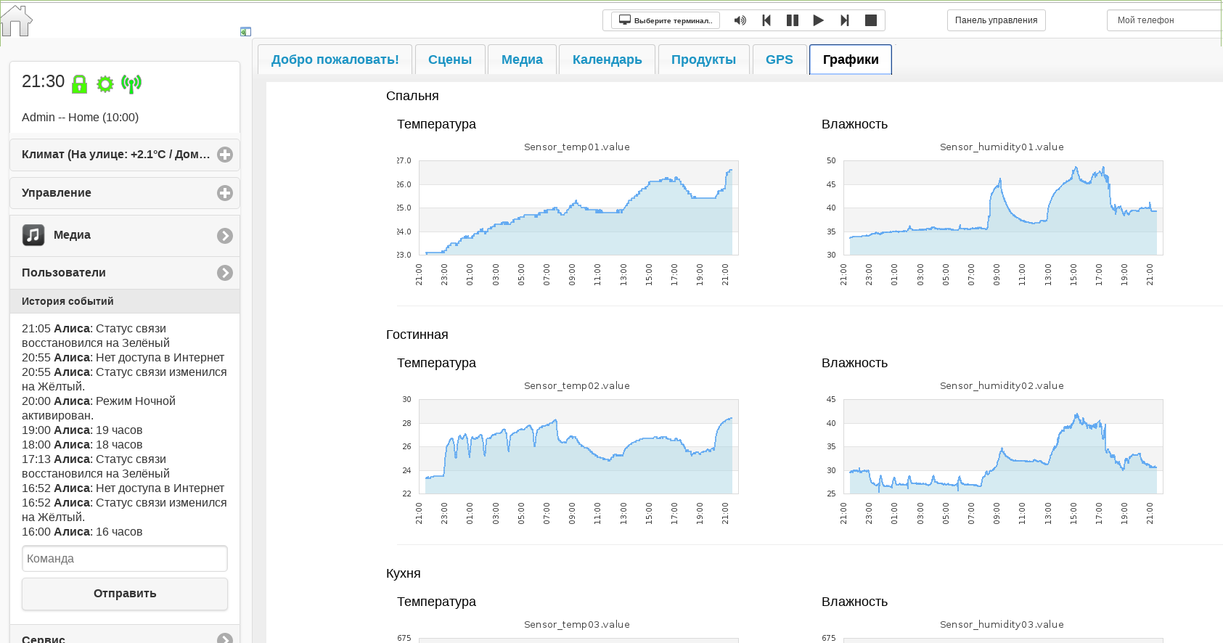The width and height of the screenshot is (1223, 643).
Task: Switch to the Сцены tab
Action: [x=450, y=60]
